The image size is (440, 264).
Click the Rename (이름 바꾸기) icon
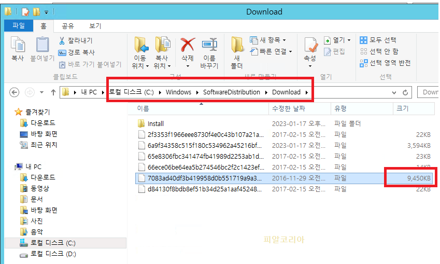click(209, 45)
